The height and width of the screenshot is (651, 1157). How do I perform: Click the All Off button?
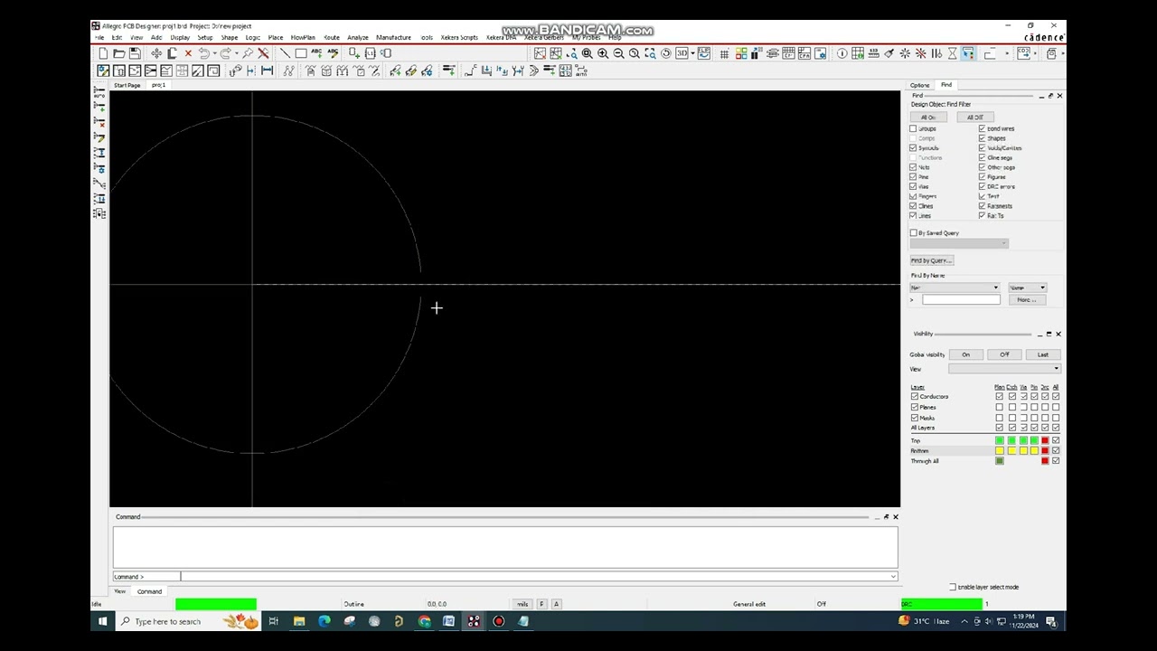[x=975, y=118]
